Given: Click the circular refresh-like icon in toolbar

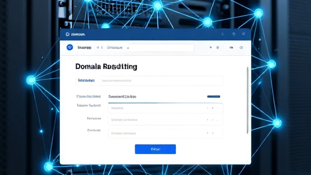Looking at the screenshot, I should [x=241, y=47].
